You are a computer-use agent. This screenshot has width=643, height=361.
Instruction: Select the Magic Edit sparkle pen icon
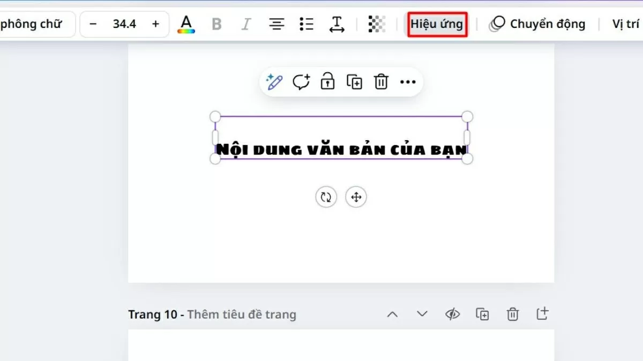click(x=274, y=81)
